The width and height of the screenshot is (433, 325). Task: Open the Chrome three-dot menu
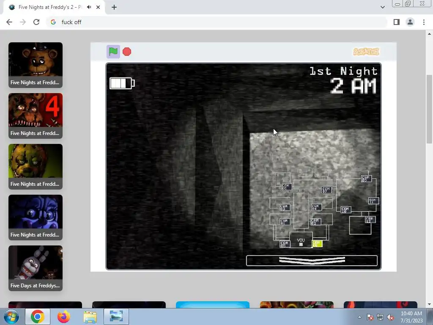[x=424, y=22]
